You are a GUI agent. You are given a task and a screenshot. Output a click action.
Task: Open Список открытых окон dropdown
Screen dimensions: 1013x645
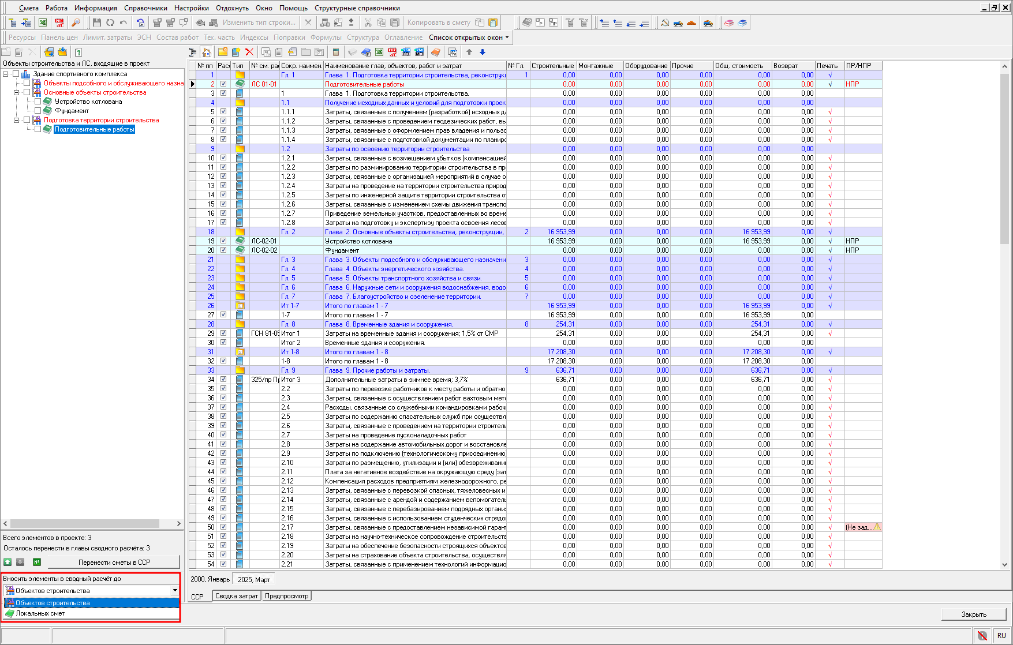pyautogui.click(x=469, y=37)
